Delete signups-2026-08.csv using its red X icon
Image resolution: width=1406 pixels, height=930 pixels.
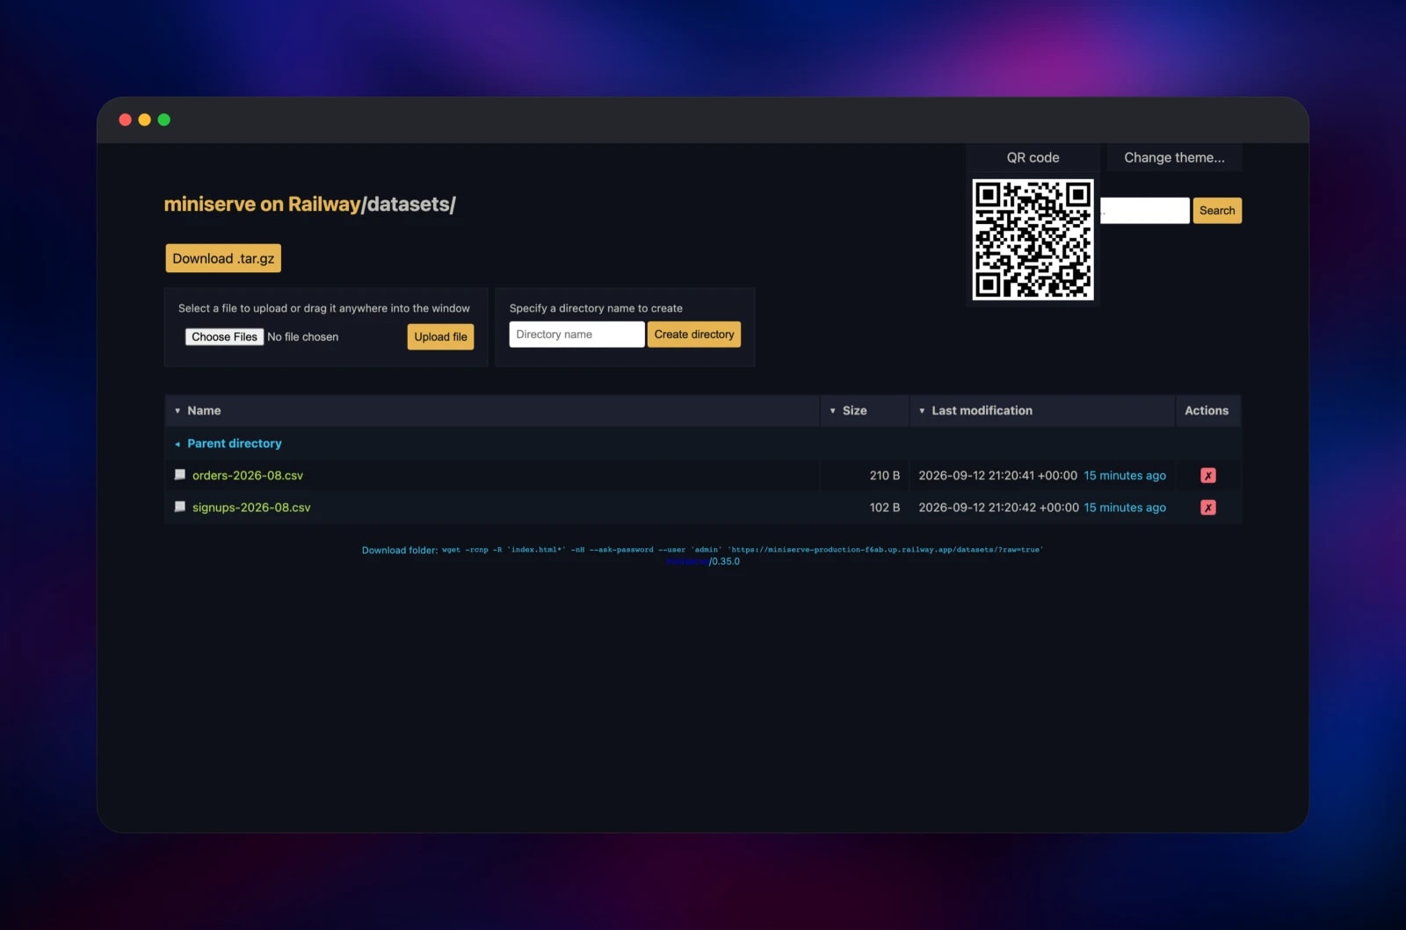[1208, 508]
